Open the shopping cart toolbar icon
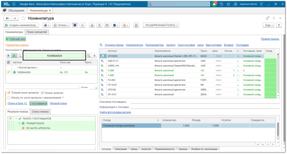This screenshot has width=287, height=154. point(136,25)
